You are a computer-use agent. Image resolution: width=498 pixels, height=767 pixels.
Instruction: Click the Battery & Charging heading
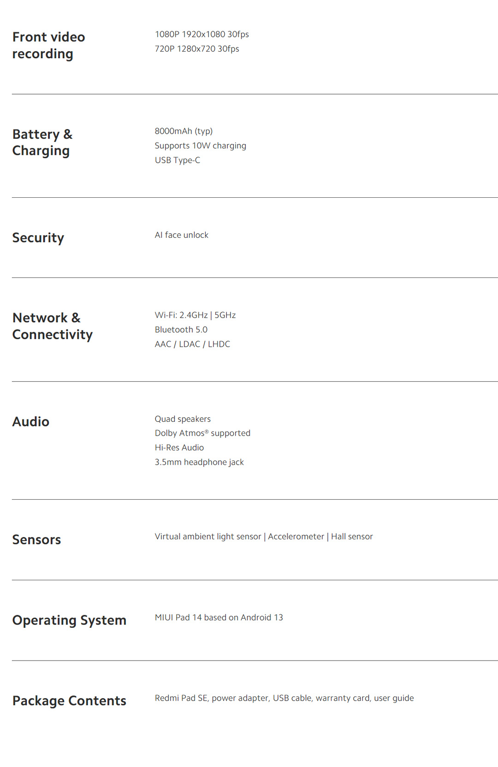coord(42,142)
